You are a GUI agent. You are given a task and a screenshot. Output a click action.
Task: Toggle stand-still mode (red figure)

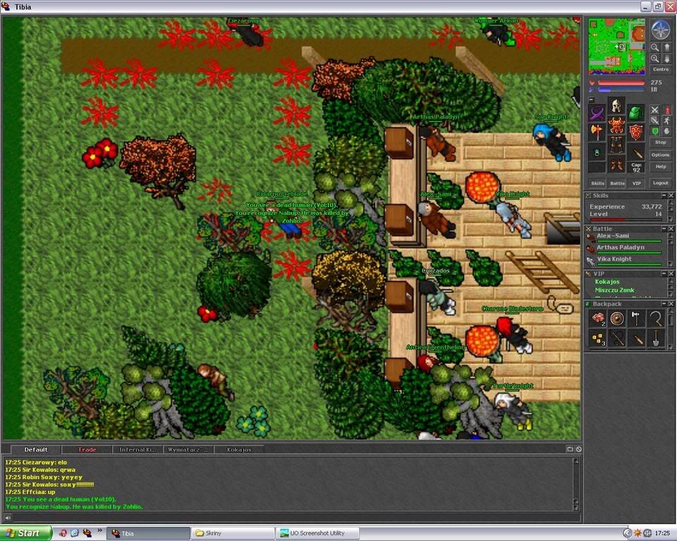667,111
